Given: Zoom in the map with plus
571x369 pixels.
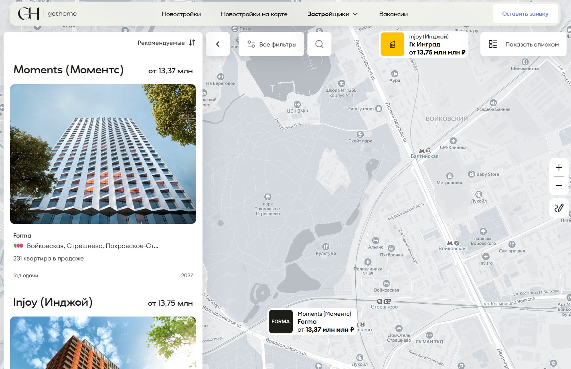Looking at the screenshot, I should click(x=559, y=167).
